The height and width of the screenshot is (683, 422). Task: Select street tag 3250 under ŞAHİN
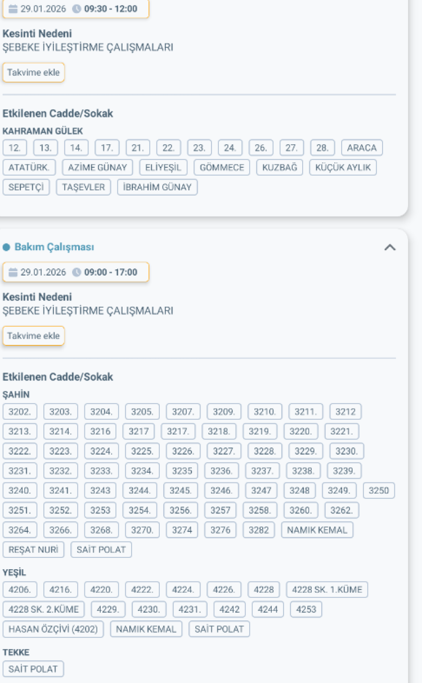tap(379, 490)
